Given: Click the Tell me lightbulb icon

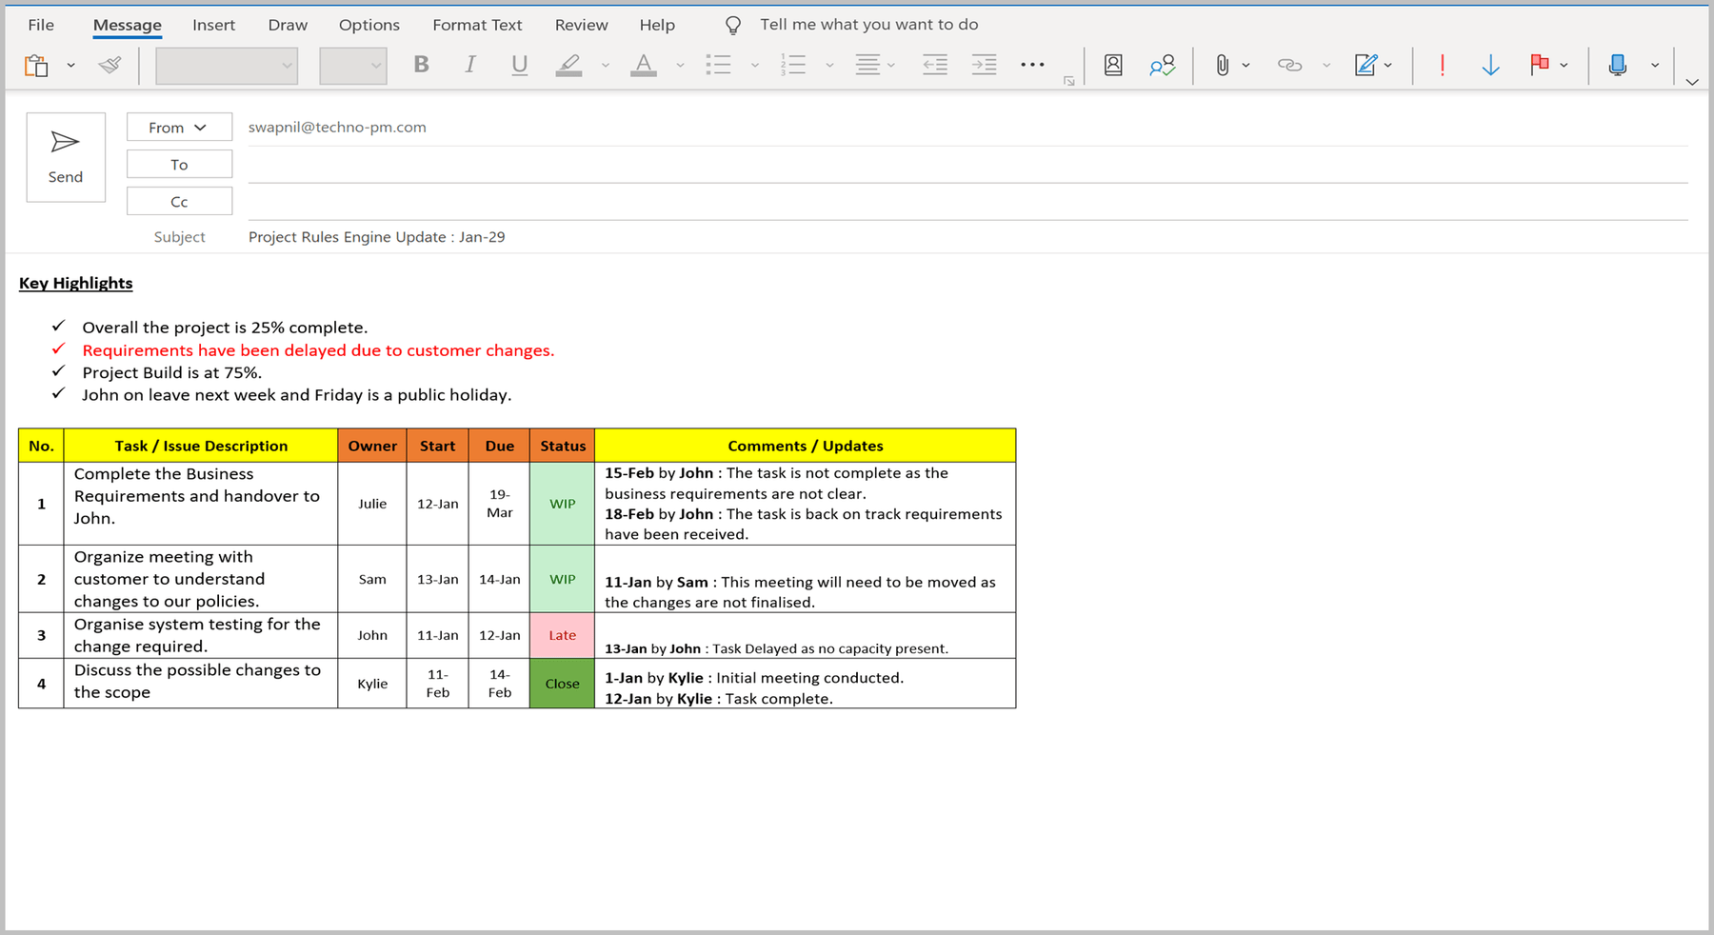Looking at the screenshot, I should coord(733,25).
